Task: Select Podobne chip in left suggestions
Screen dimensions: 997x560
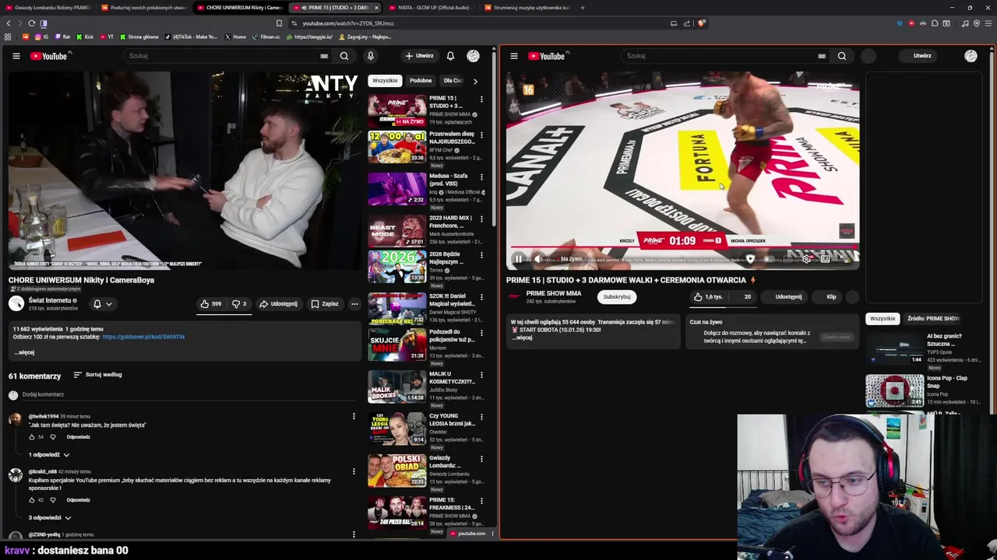Action: [421, 80]
